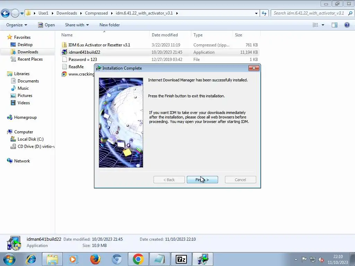Select Favorites in the navigation pane

[22, 37]
